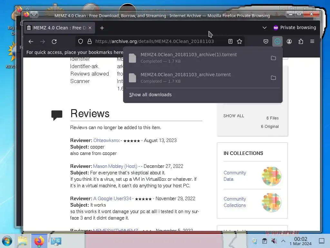Click the muted speaker tray icon
Screen dimensions: 330x248
coord(274,241)
